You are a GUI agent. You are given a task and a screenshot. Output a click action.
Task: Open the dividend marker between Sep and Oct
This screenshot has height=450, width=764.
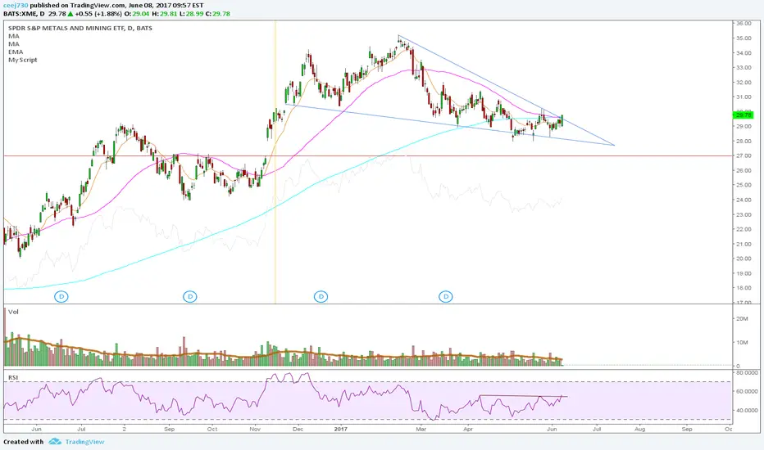pyautogui.click(x=190, y=296)
